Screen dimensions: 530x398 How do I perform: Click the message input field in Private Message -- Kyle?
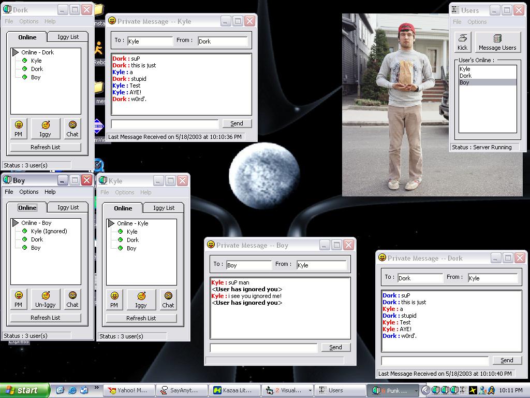click(165, 124)
